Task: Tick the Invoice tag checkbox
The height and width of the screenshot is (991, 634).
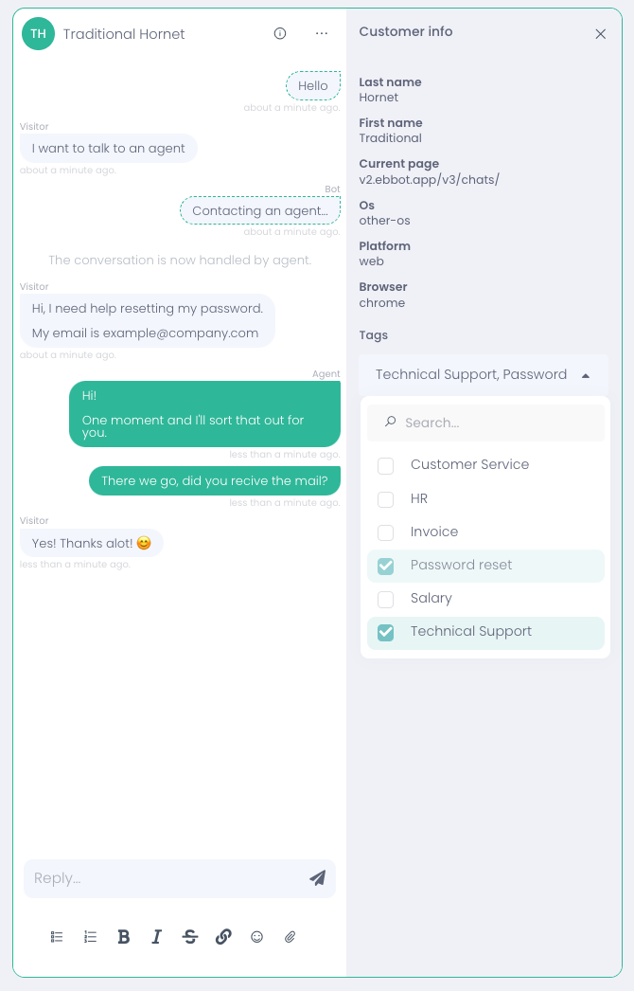Action: 386,532
